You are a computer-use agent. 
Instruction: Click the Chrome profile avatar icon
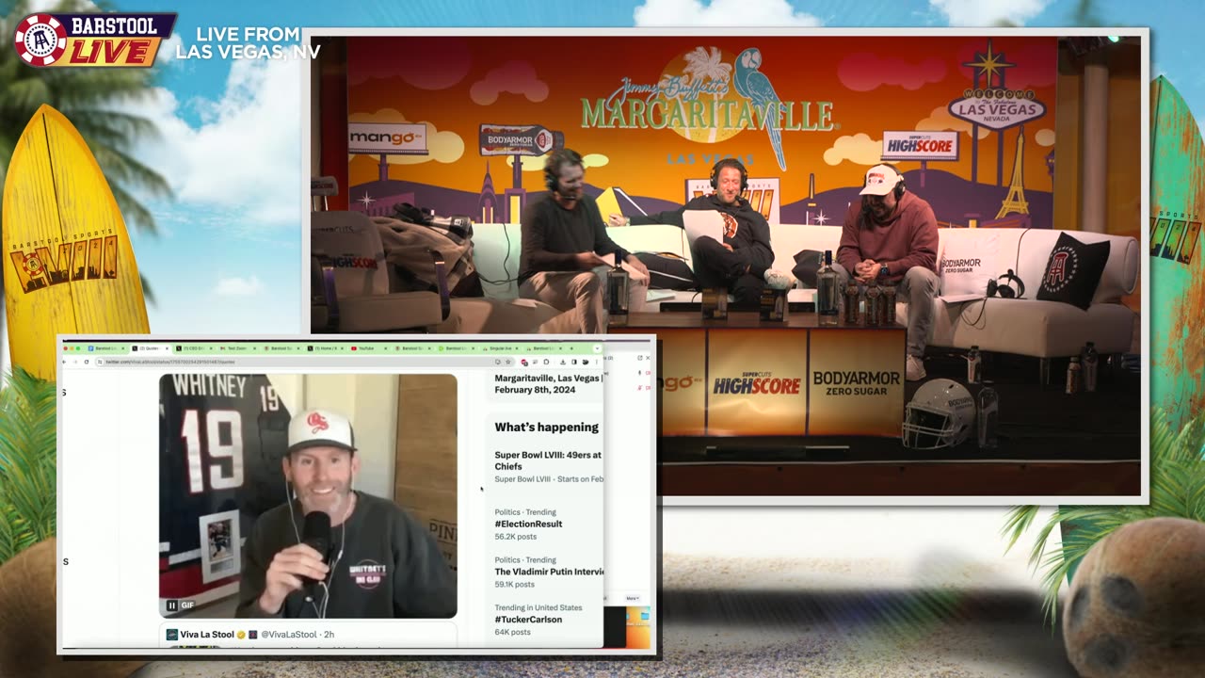click(586, 362)
